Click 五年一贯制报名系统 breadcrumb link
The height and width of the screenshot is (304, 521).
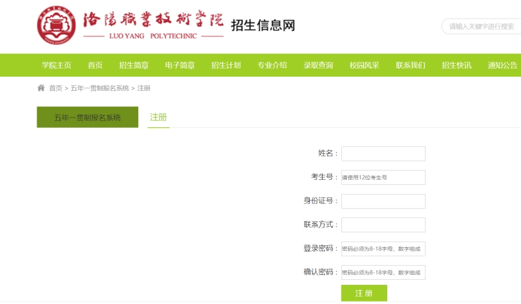(x=100, y=88)
